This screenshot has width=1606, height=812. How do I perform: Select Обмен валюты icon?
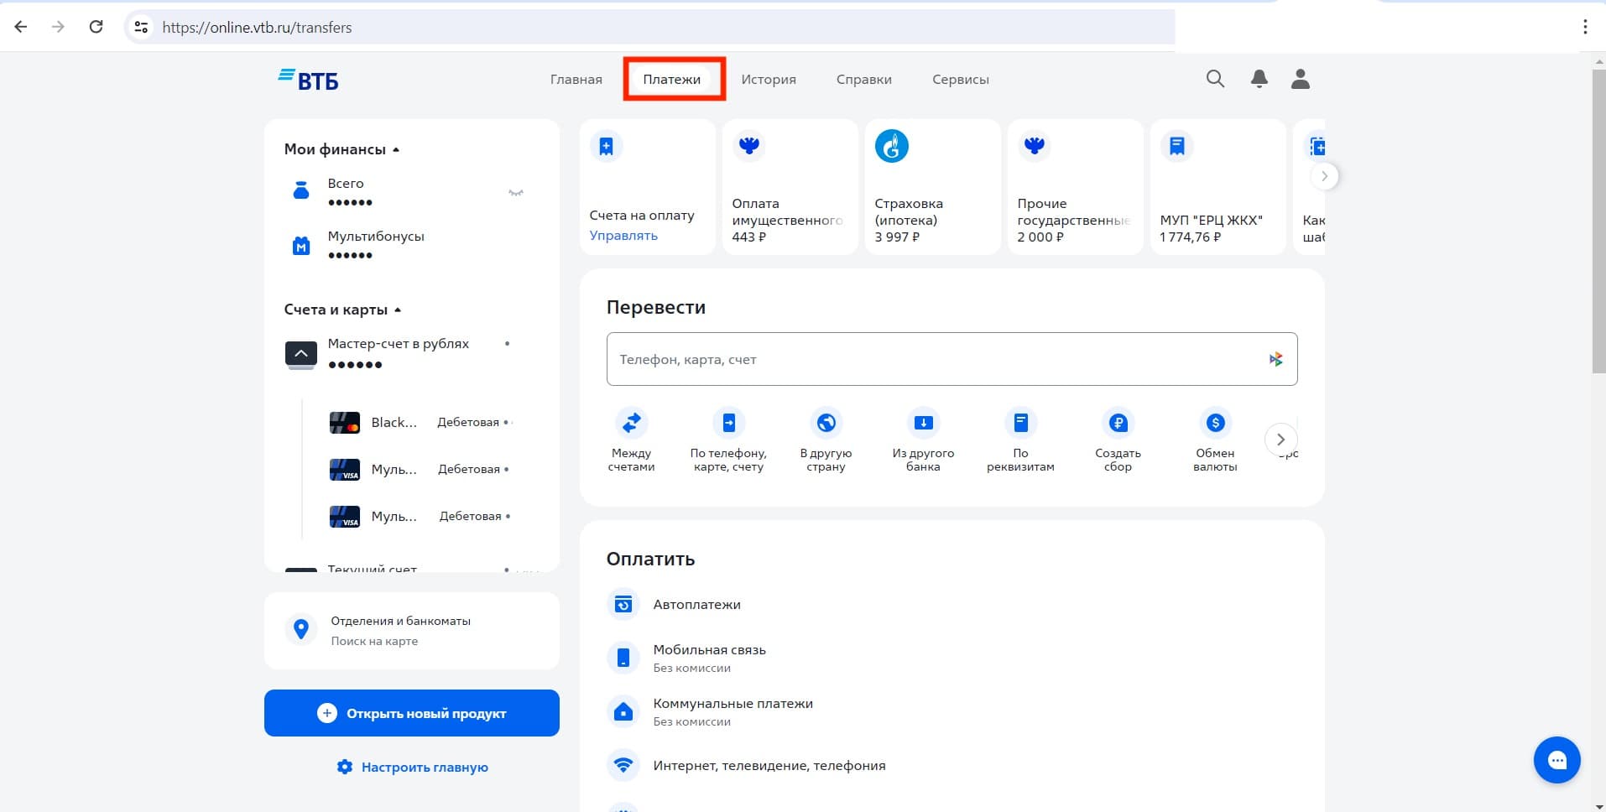pyautogui.click(x=1215, y=423)
